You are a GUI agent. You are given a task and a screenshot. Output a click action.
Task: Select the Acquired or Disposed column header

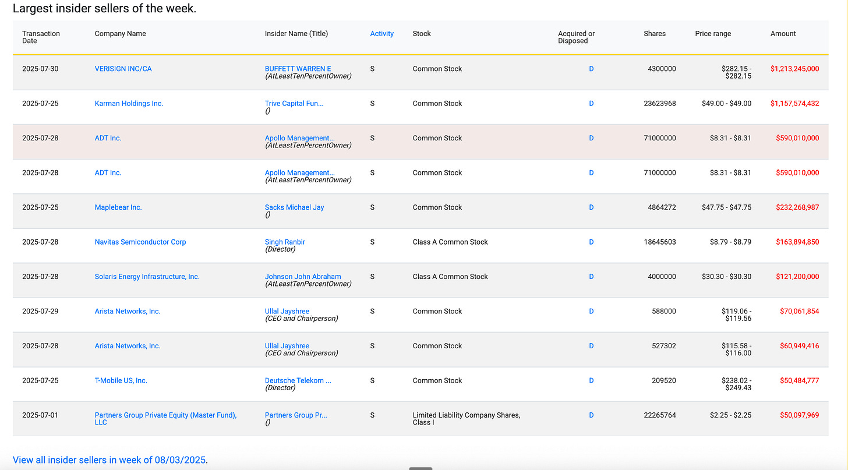coord(577,37)
